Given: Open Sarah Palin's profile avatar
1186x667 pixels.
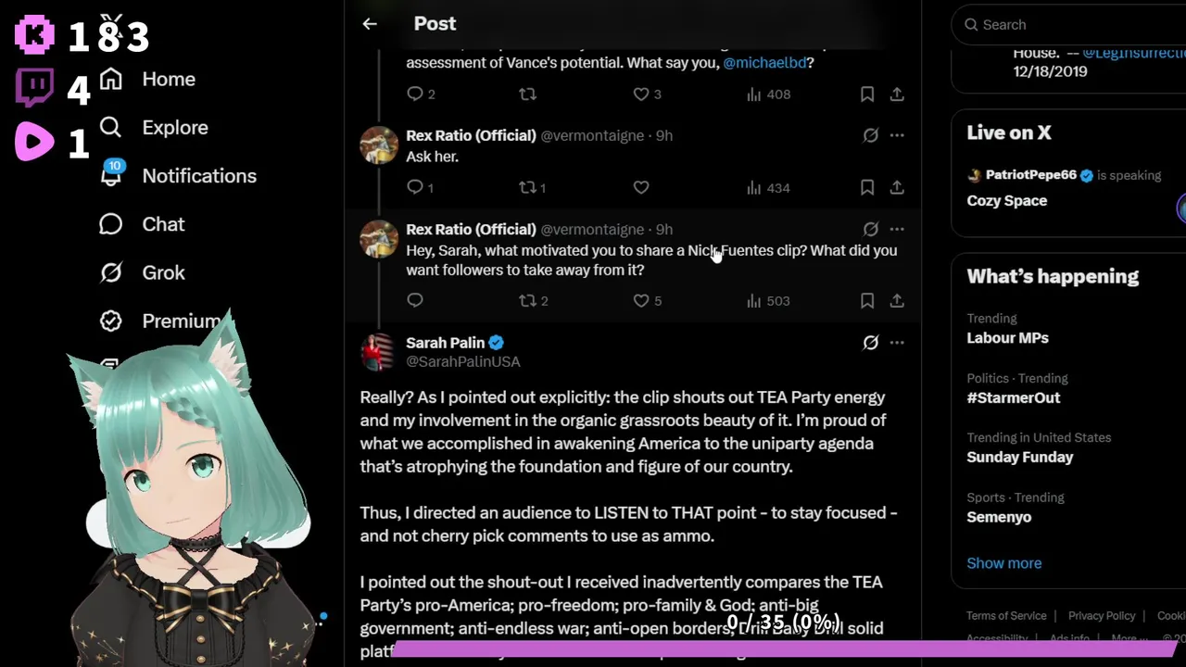Looking at the screenshot, I should 378,352.
